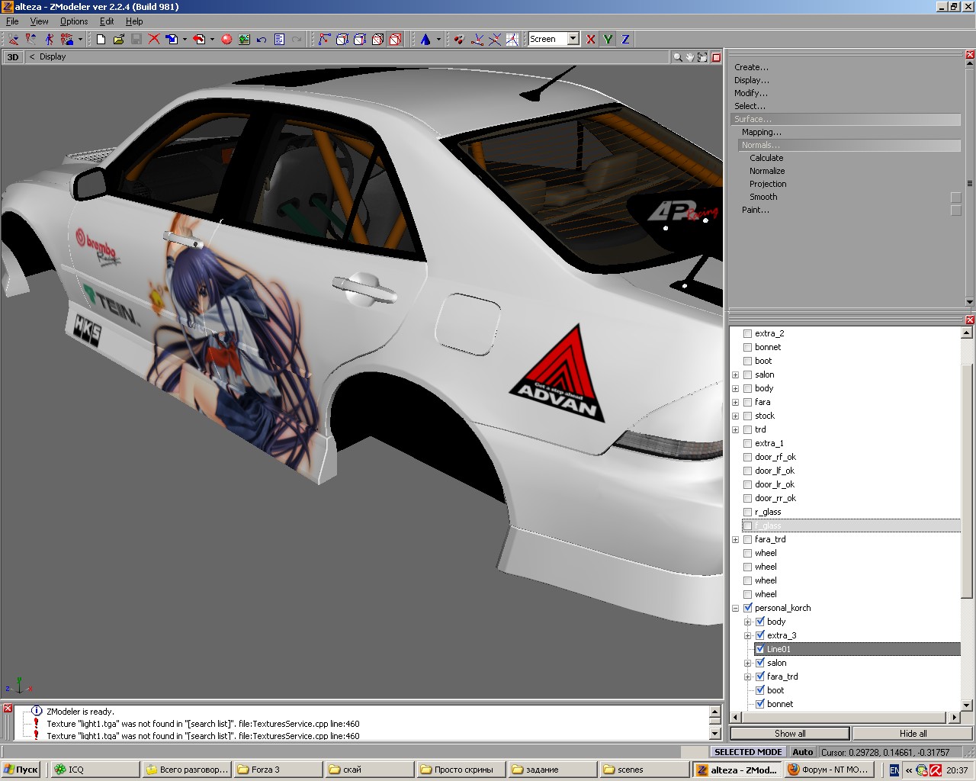Uncheck the extra_3 checkbox
Viewport: 976px width, 781px height.
pos(759,635)
